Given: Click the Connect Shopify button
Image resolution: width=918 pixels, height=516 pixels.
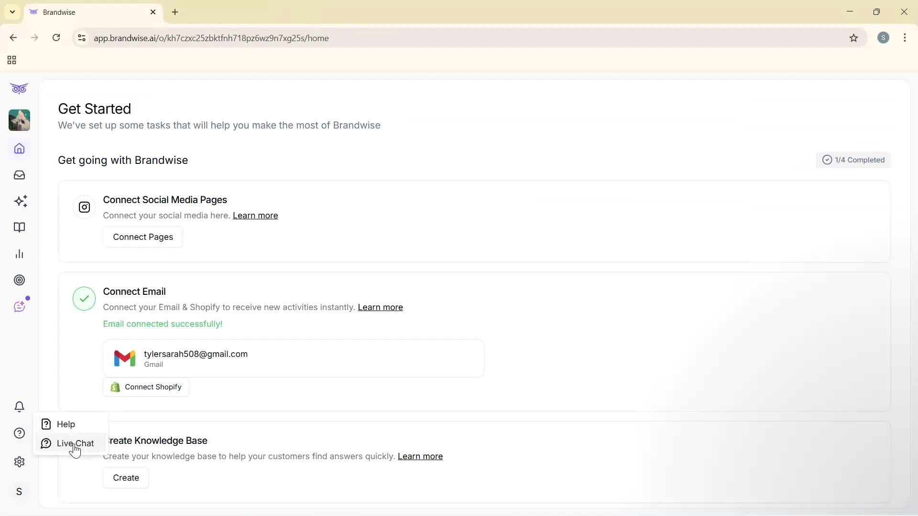Looking at the screenshot, I should [146, 387].
